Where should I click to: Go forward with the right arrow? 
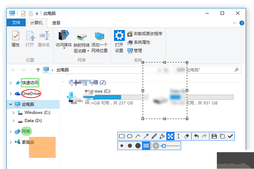(23, 70)
